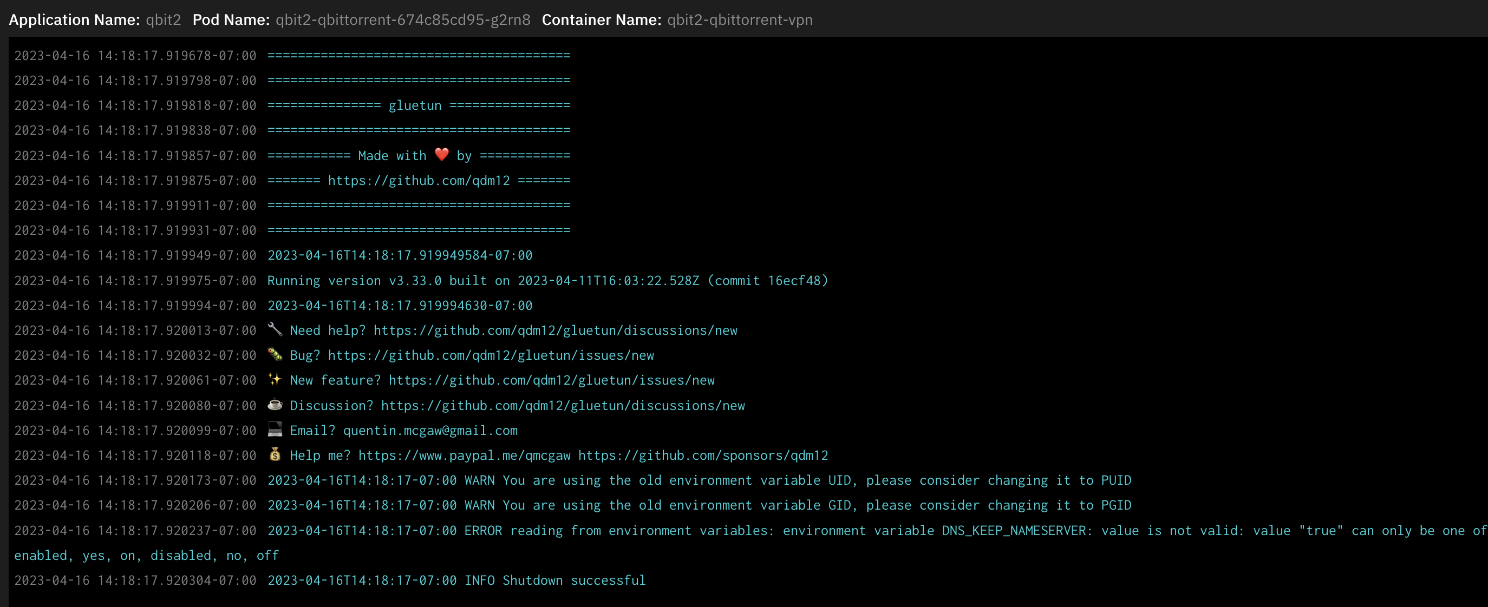Click the pod name qbit2-qbittorrent-674c85cd95-g2rn8
Image resolution: width=1488 pixels, height=607 pixels.
tap(403, 19)
